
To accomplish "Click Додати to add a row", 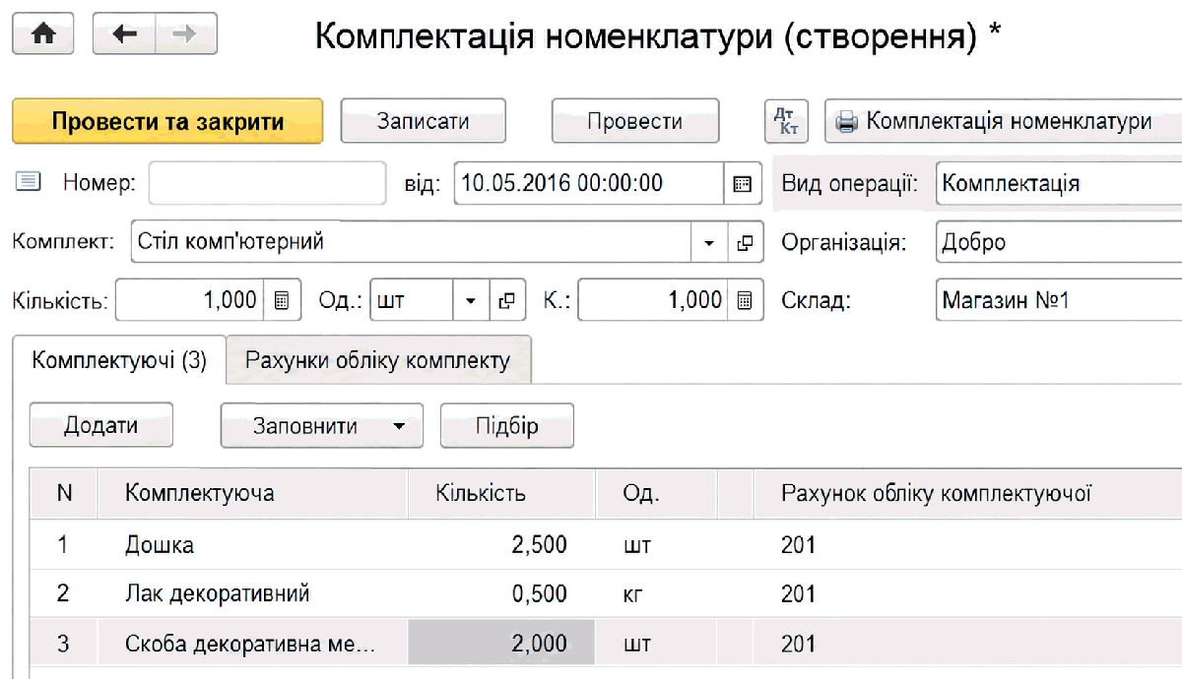I will pos(100,426).
